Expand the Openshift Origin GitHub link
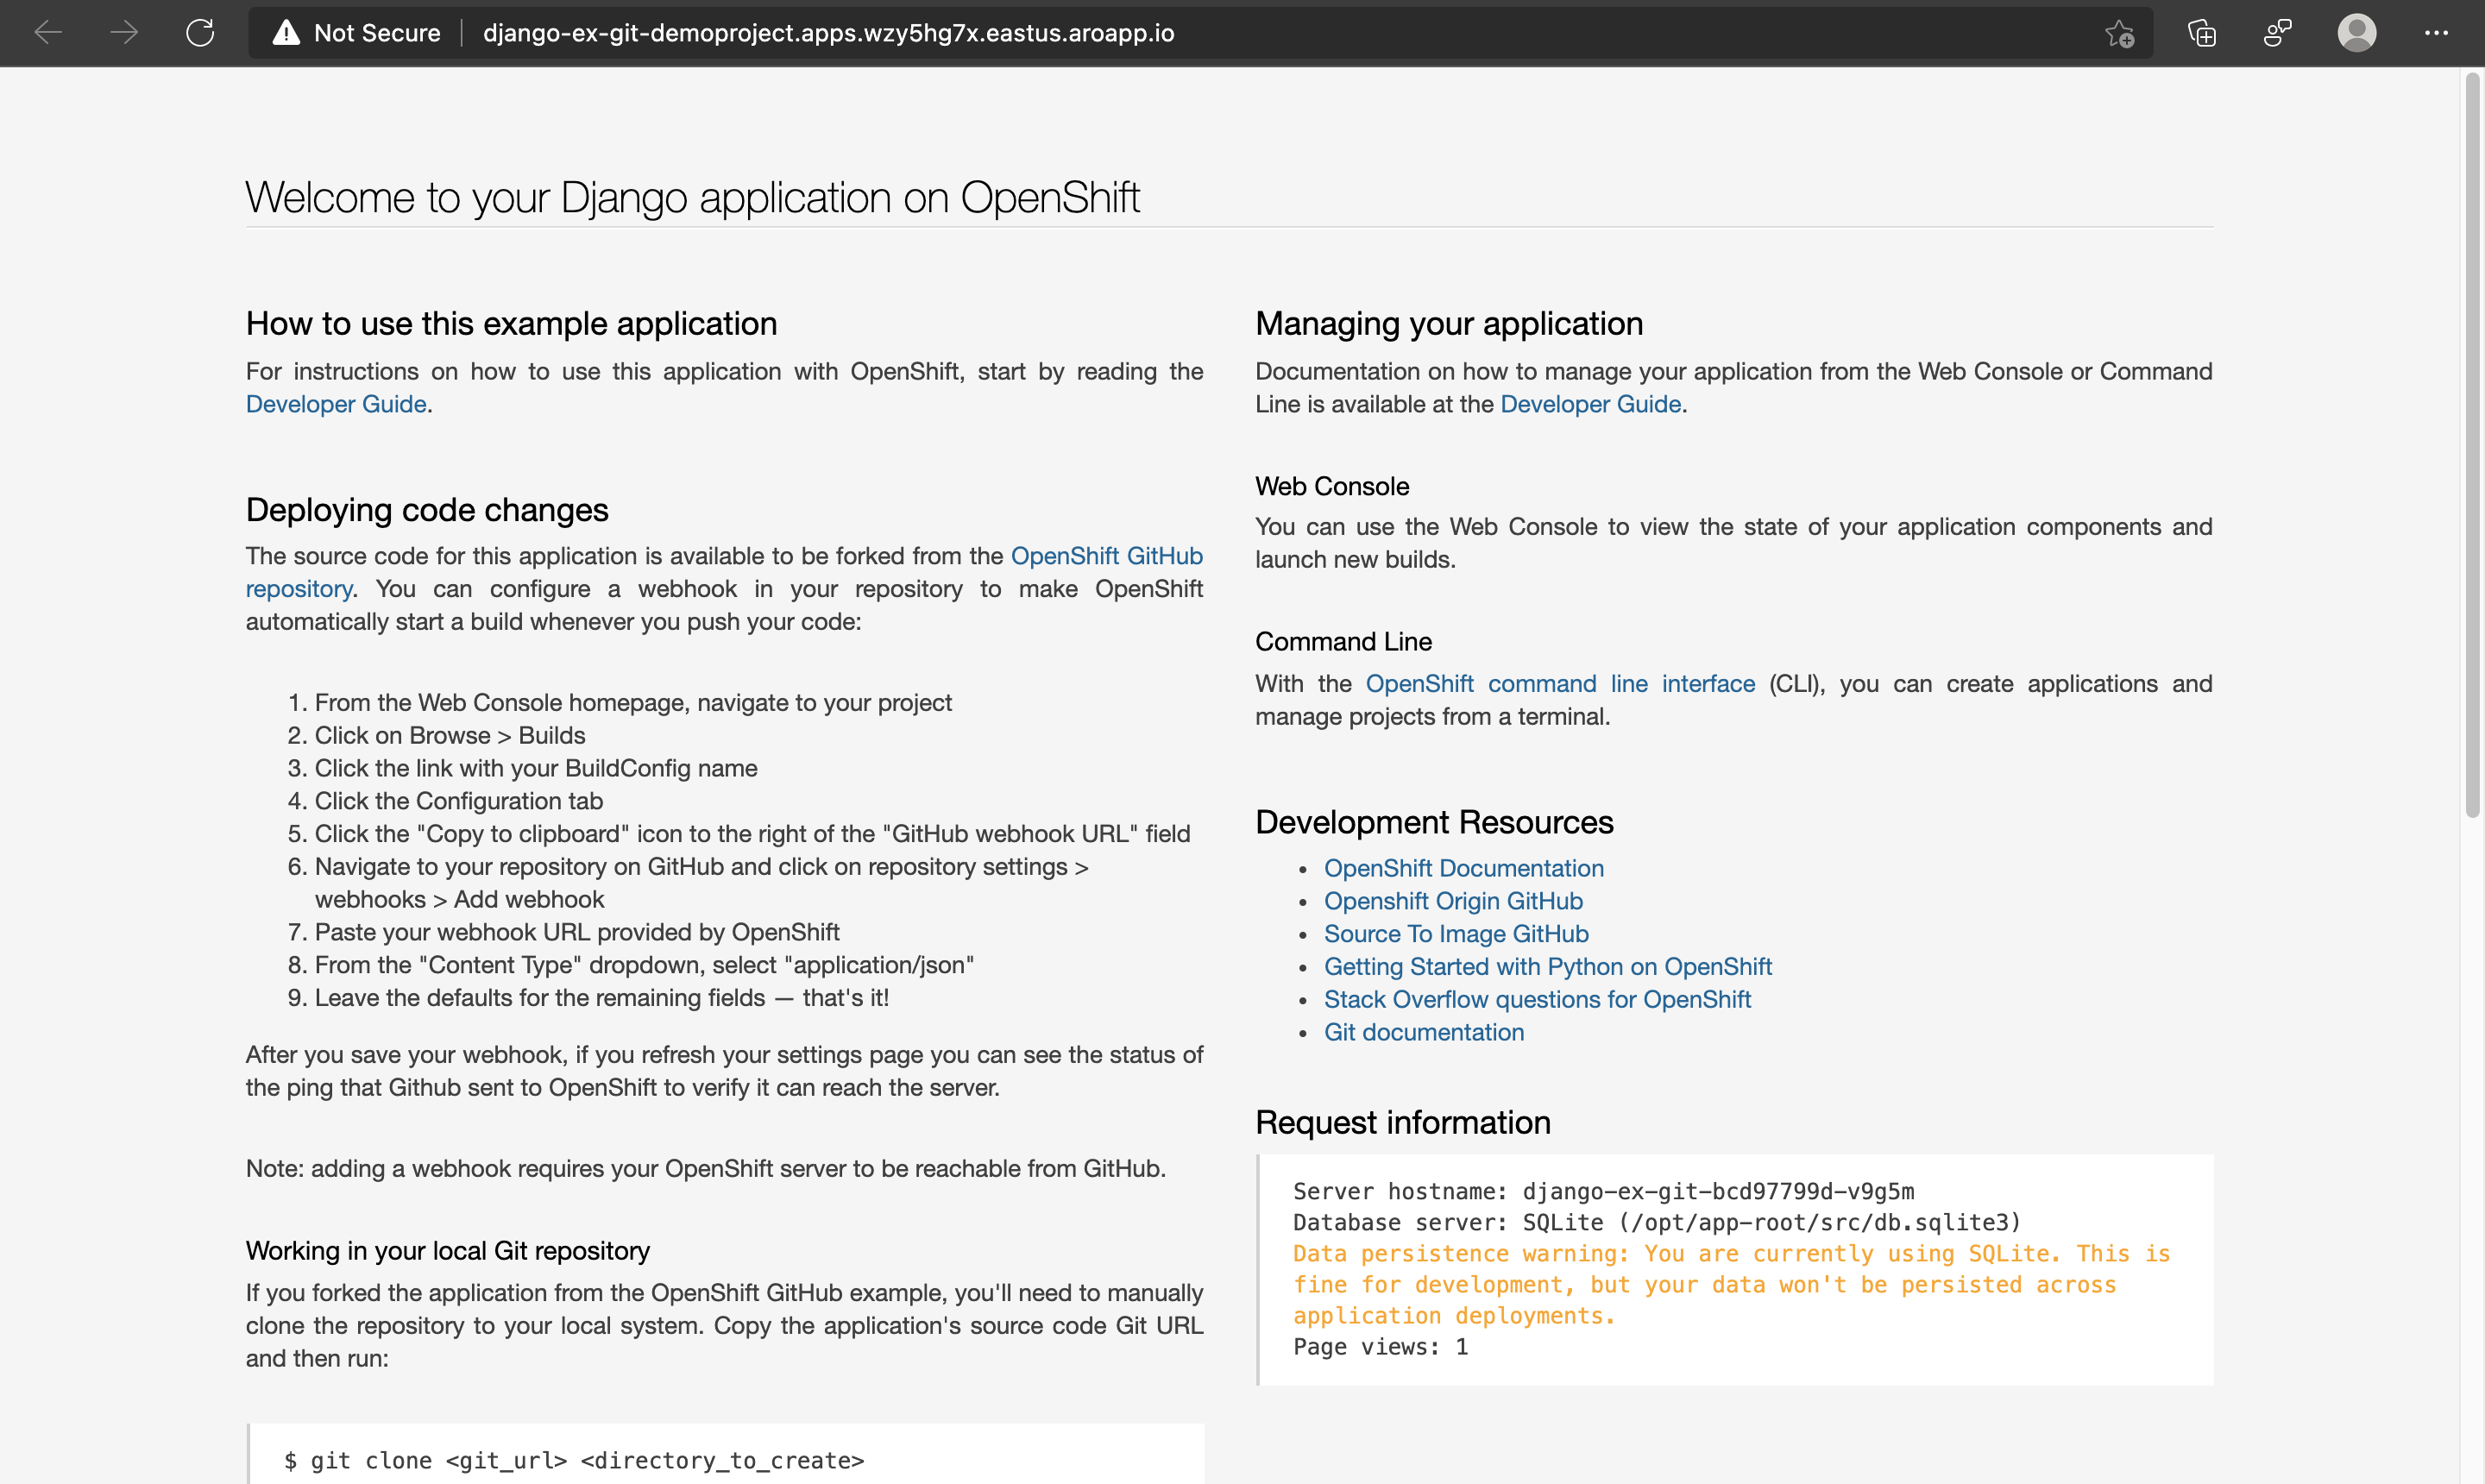 [1452, 901]
